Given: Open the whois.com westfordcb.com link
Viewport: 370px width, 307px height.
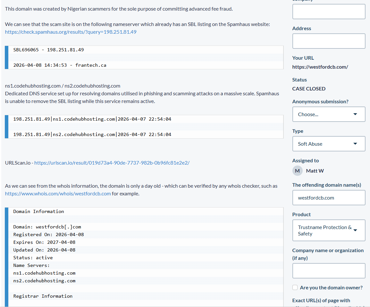Looking at the screenshot, I should click(58, 194).
